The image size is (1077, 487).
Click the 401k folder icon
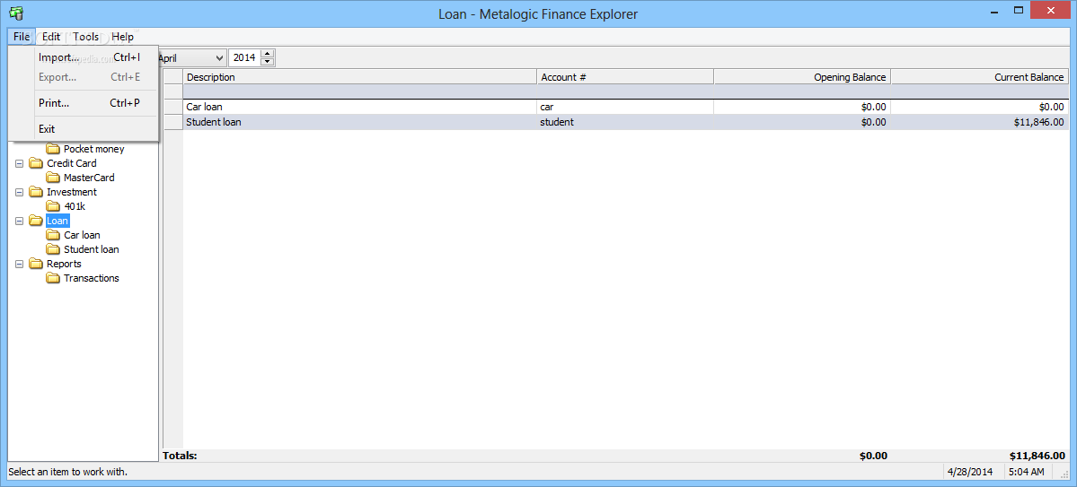click(53, 205)
